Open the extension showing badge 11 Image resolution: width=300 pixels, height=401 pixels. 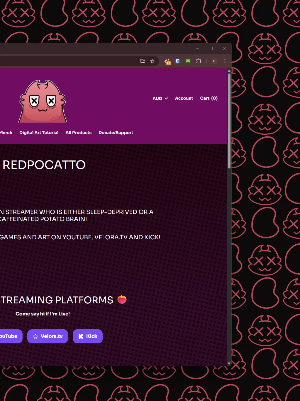coord(167,61)
